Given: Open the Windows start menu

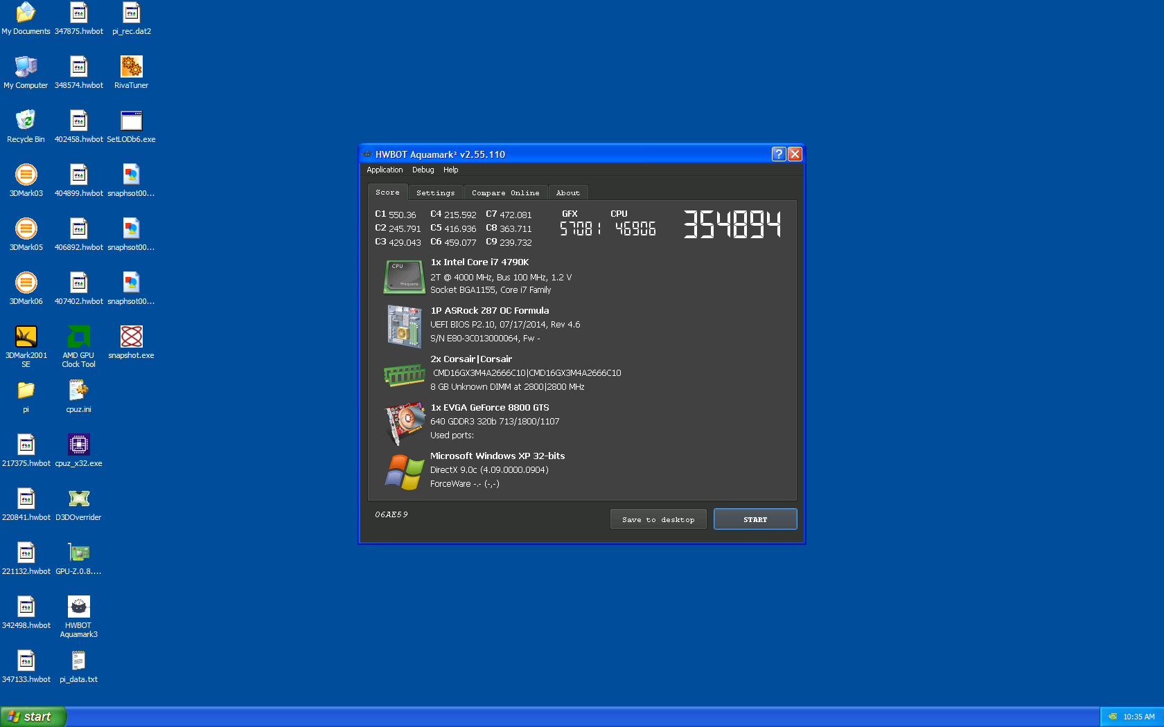Looking at the screenshot, I should point(33,717).
